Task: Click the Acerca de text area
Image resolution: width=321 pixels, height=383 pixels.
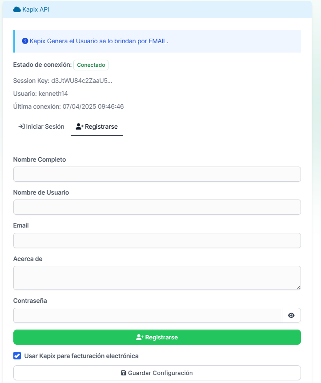Action: click(157, 278)
